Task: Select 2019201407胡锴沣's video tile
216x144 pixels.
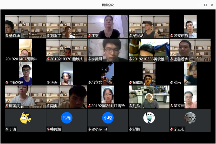Action: point(25,50)
